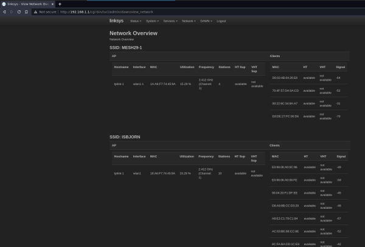Open the Network navigation menu
Viewport: 365px width, 247px height.
[x=189, y=21]
